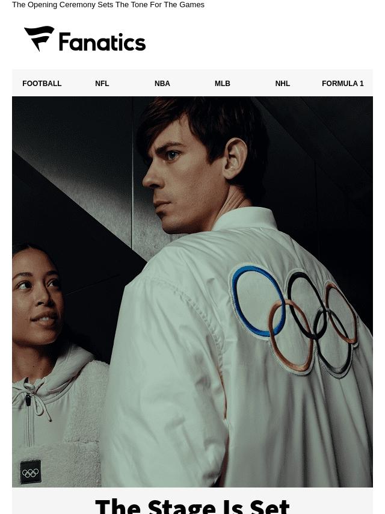Visit the FORMULA 1 nav link

pyautogui.click(x=343, y=84)
